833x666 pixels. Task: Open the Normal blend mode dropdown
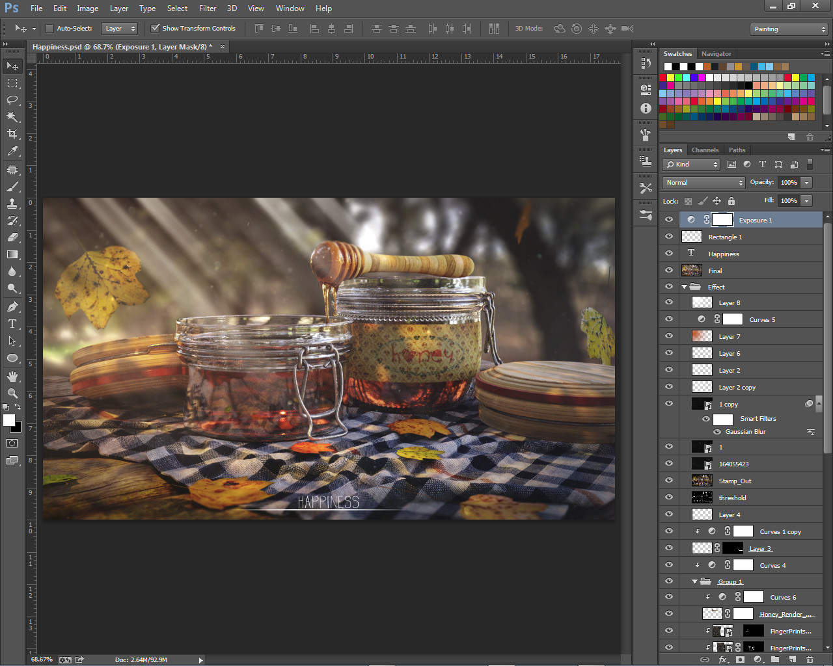click(703, 183)
